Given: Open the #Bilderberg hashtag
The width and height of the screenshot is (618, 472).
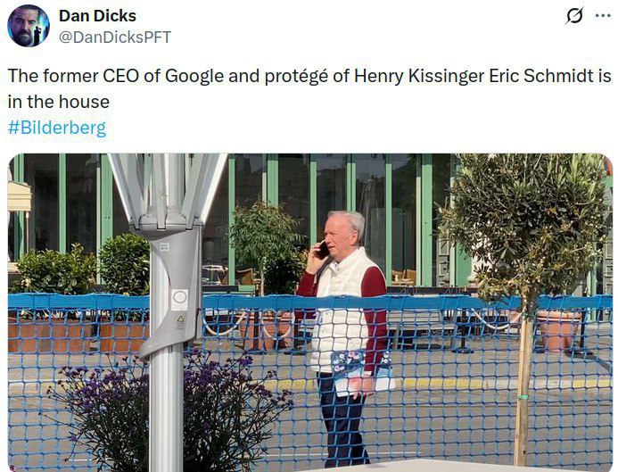Looking at the screenshot, I should tap(57, 128).
